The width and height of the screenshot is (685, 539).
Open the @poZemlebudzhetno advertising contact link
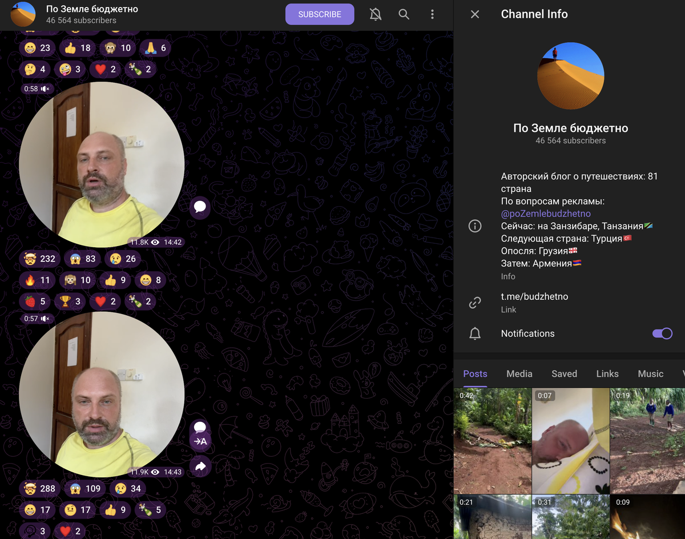tap(546, 213)
